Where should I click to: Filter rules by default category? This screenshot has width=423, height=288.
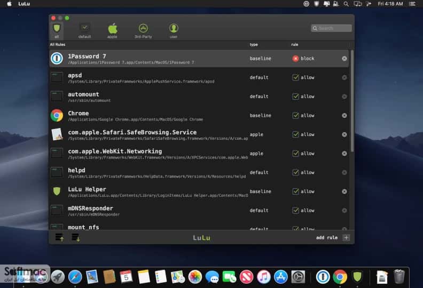[x=85, y=30]
